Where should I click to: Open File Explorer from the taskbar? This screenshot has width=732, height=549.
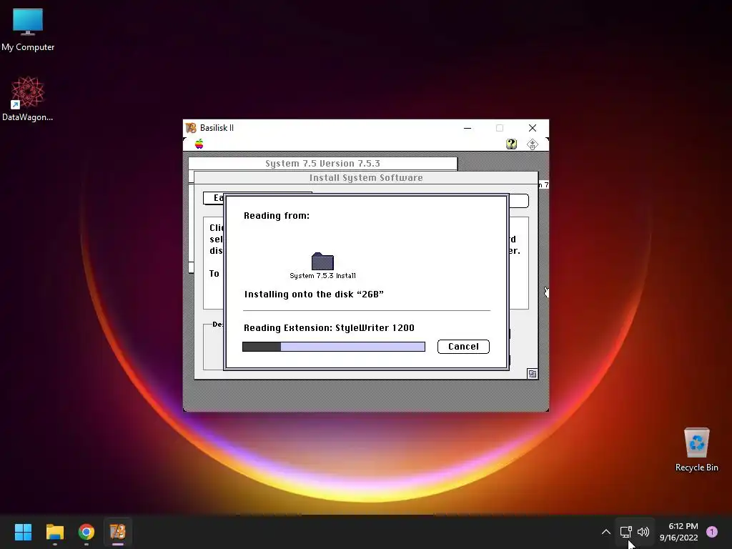click(54, 532)
